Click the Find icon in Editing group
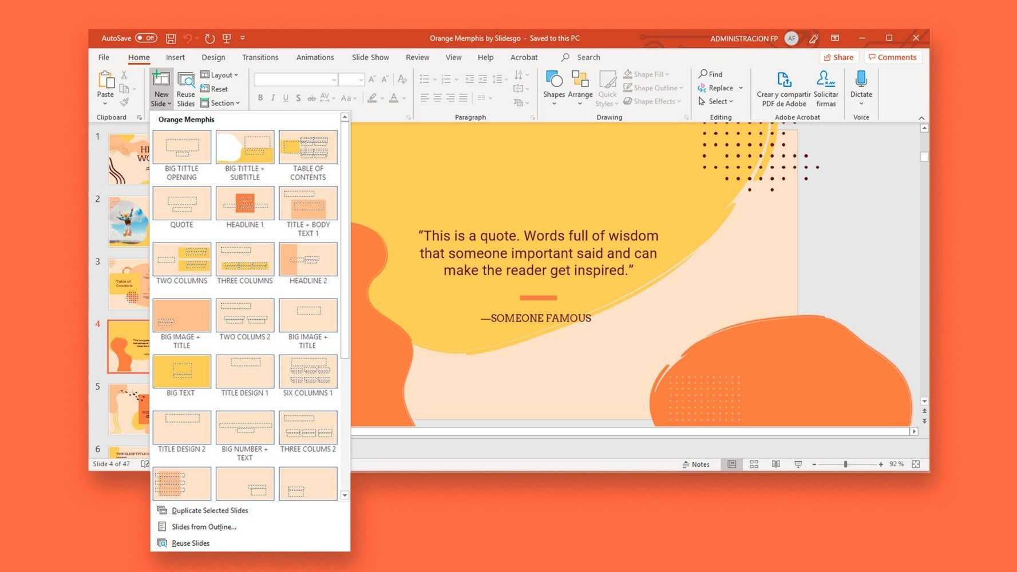This screenshot has height=572, width=1017. click(x=710, y=74)
